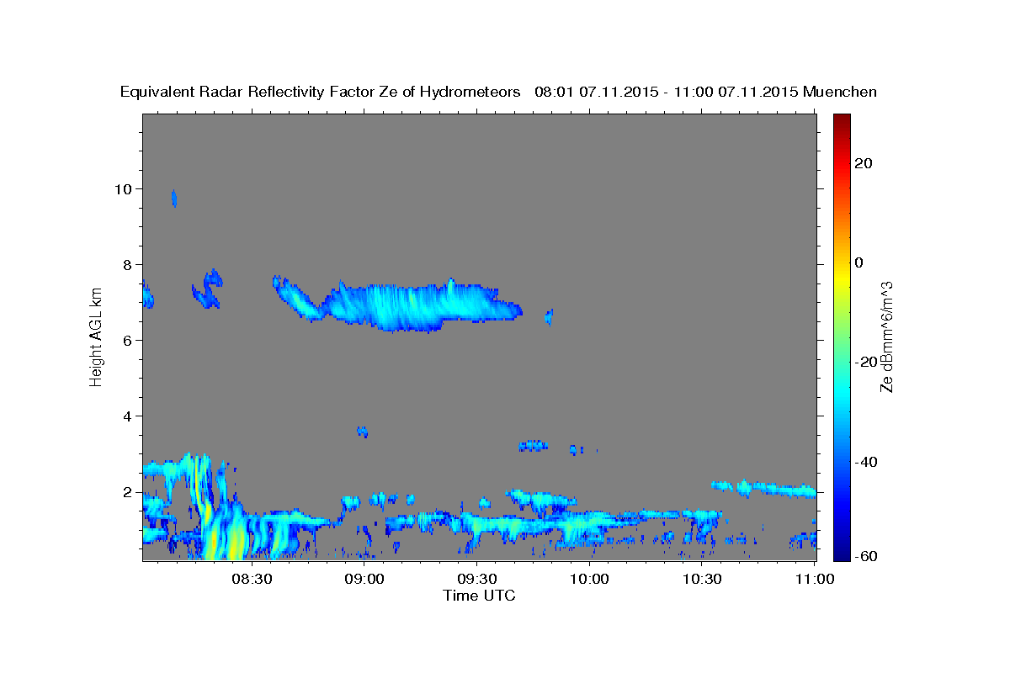This screenshot has height=673, width=1010.
Task: Click the thin cloud band at 2 km after 10:30
Action: pos(764,489)
